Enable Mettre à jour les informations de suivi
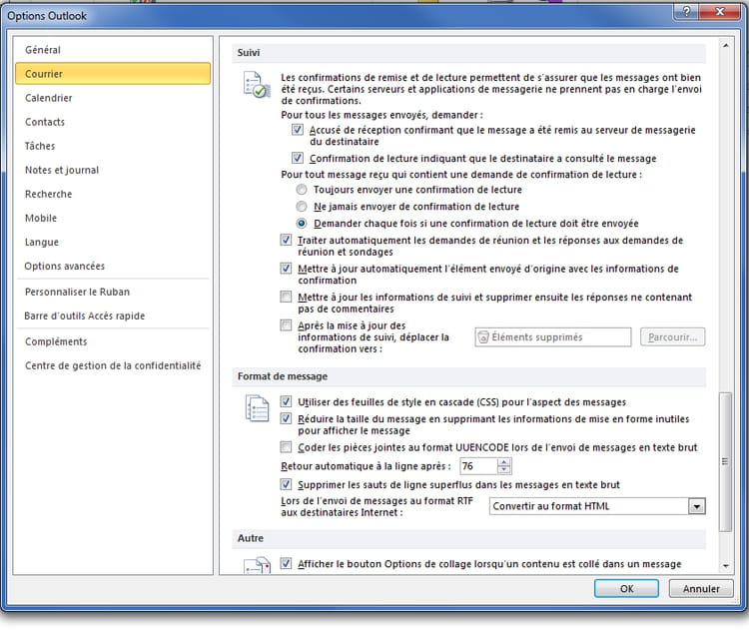This screenshot has width=749, height=635. [286, 297]
